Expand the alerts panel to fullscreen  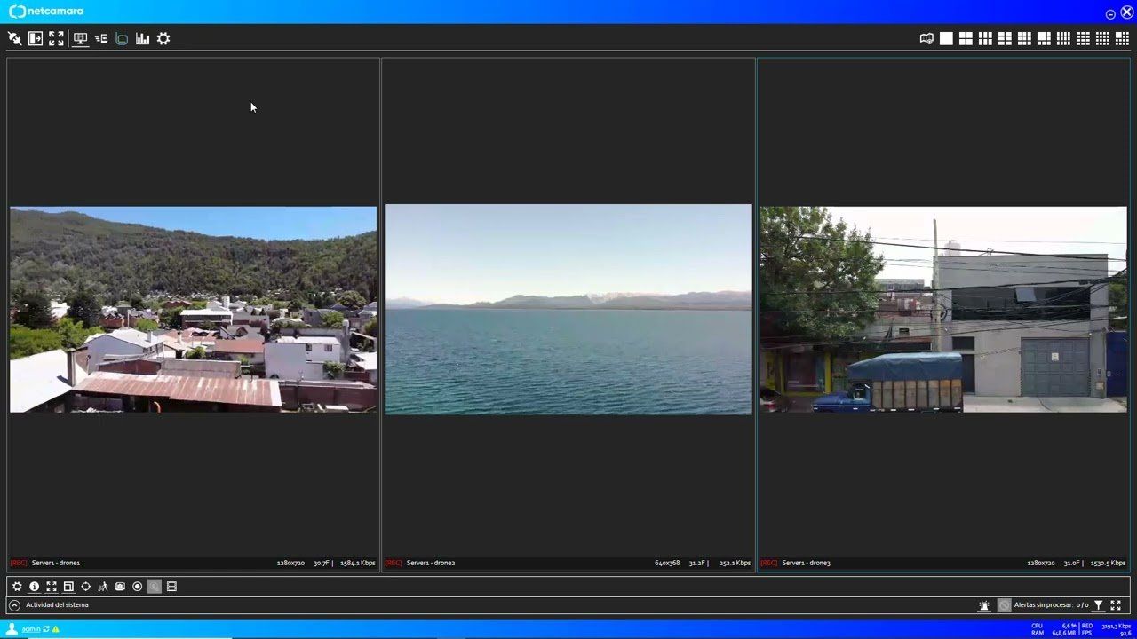(x=1116, y=605)
